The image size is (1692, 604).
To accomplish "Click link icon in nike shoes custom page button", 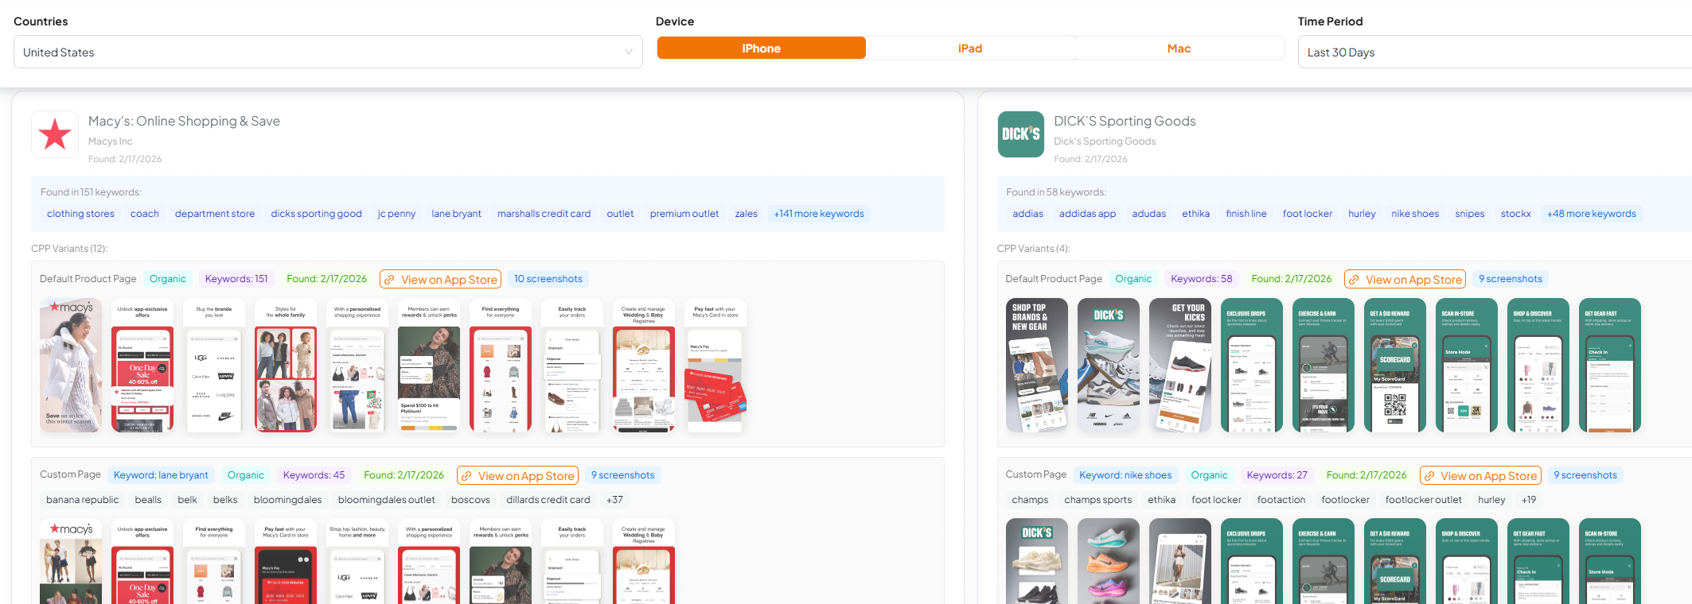I will click(1429, 476).
